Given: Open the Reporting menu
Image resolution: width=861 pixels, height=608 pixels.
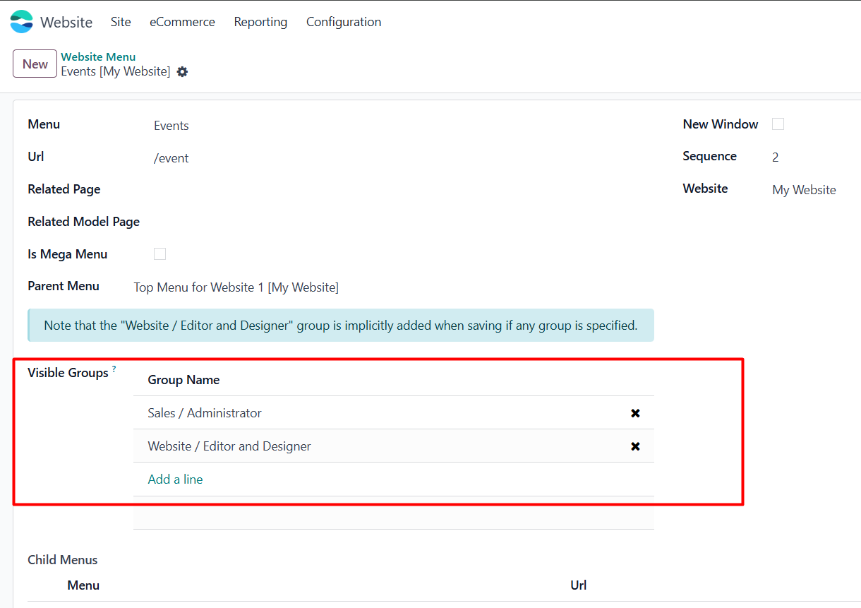Looking at the screenshot, I should pos(260,22).
